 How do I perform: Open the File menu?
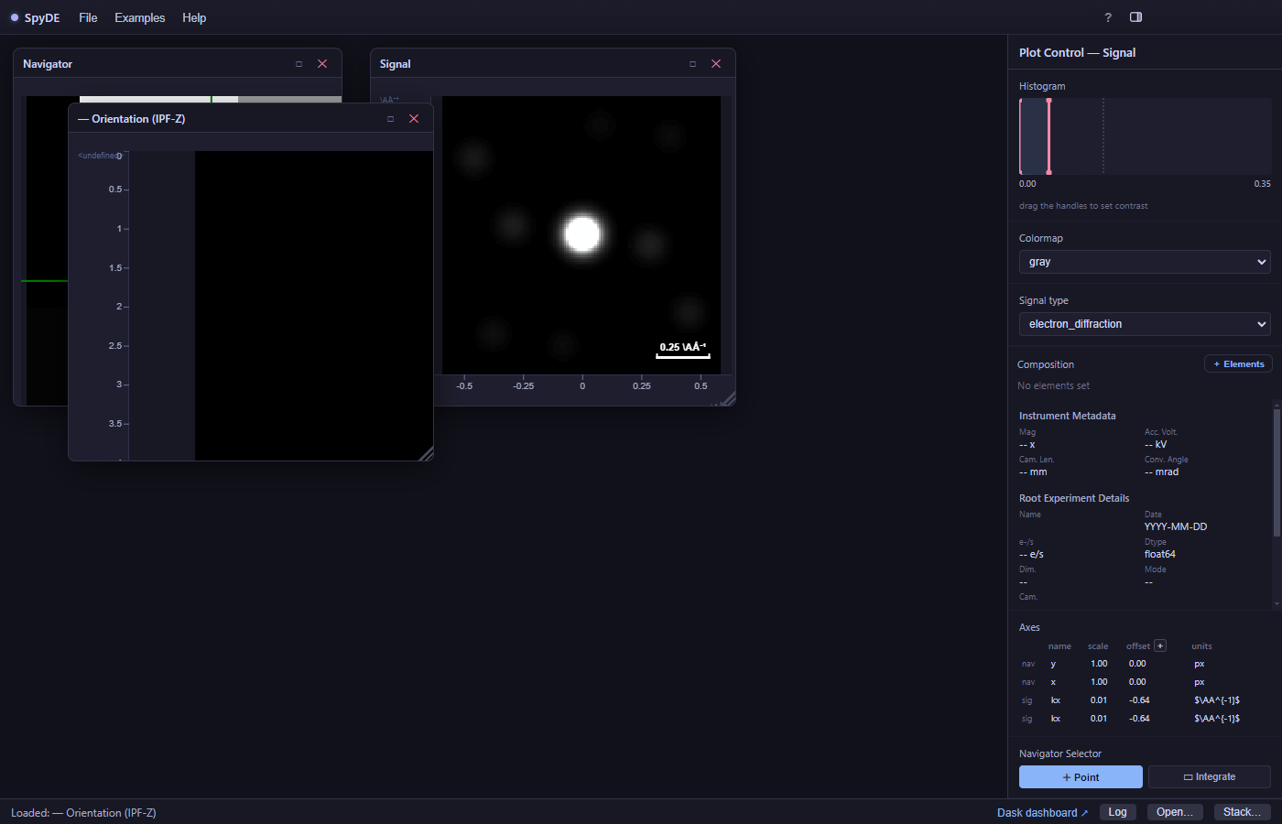click(x=88, y=17)
